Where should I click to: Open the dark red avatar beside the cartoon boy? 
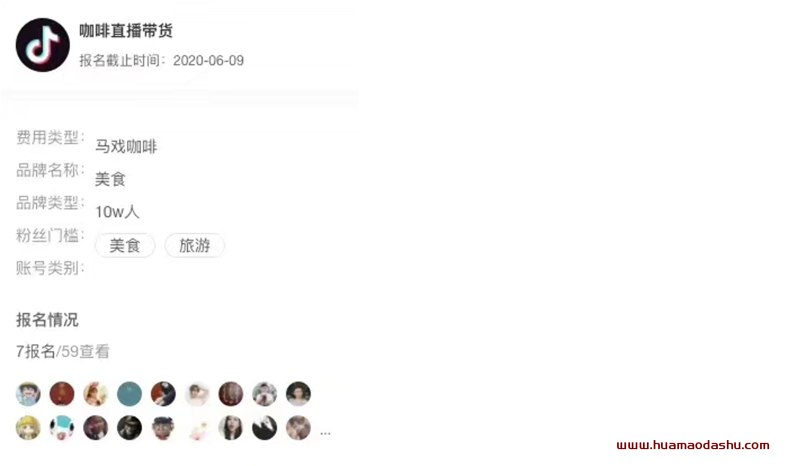tap(62, 394)
